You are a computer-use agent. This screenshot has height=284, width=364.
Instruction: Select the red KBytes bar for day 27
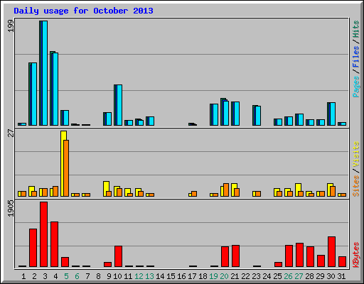click(299, 255)
